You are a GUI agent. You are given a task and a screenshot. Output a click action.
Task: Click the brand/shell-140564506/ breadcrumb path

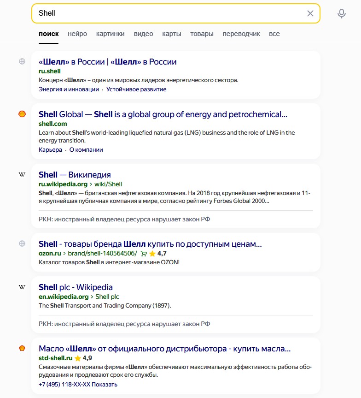[x=102, y=253]
